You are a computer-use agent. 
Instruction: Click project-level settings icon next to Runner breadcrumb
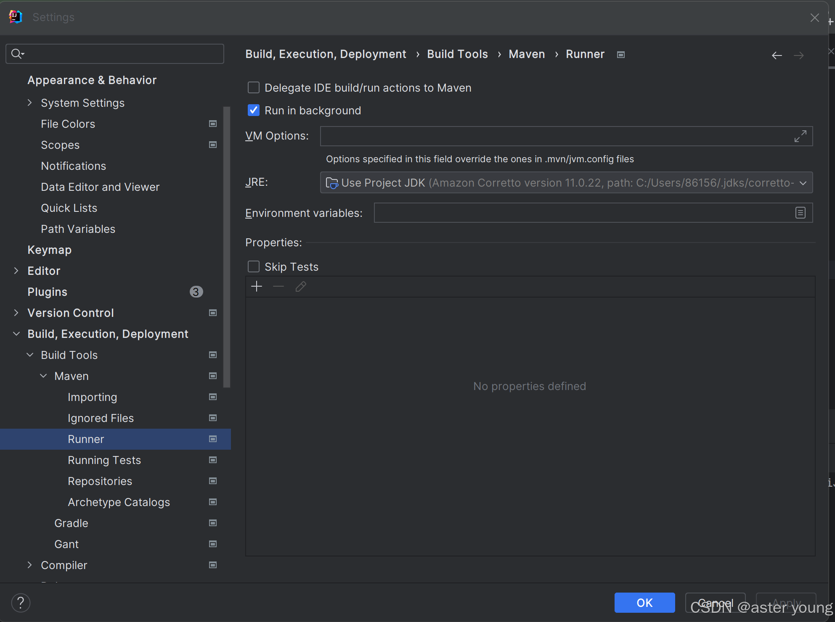[620, 55]
